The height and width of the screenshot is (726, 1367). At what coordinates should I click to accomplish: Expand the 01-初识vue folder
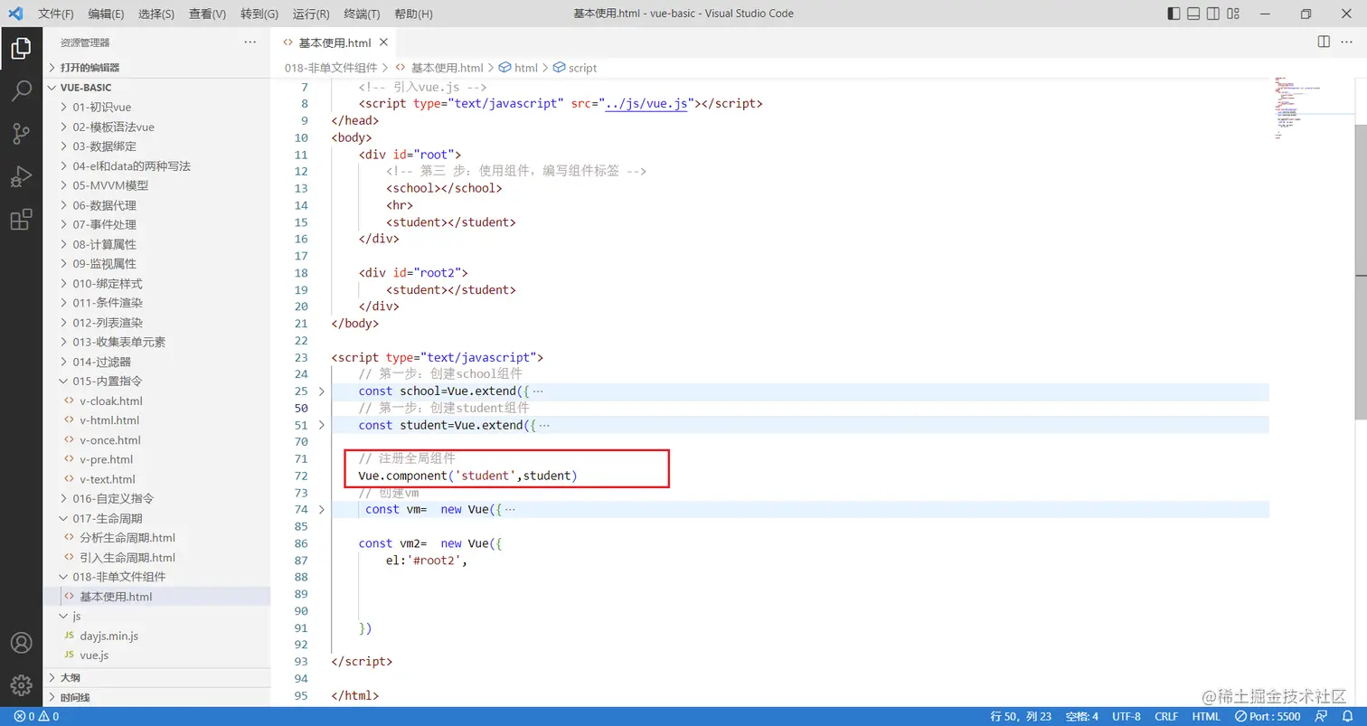click(x=157, y=107)
